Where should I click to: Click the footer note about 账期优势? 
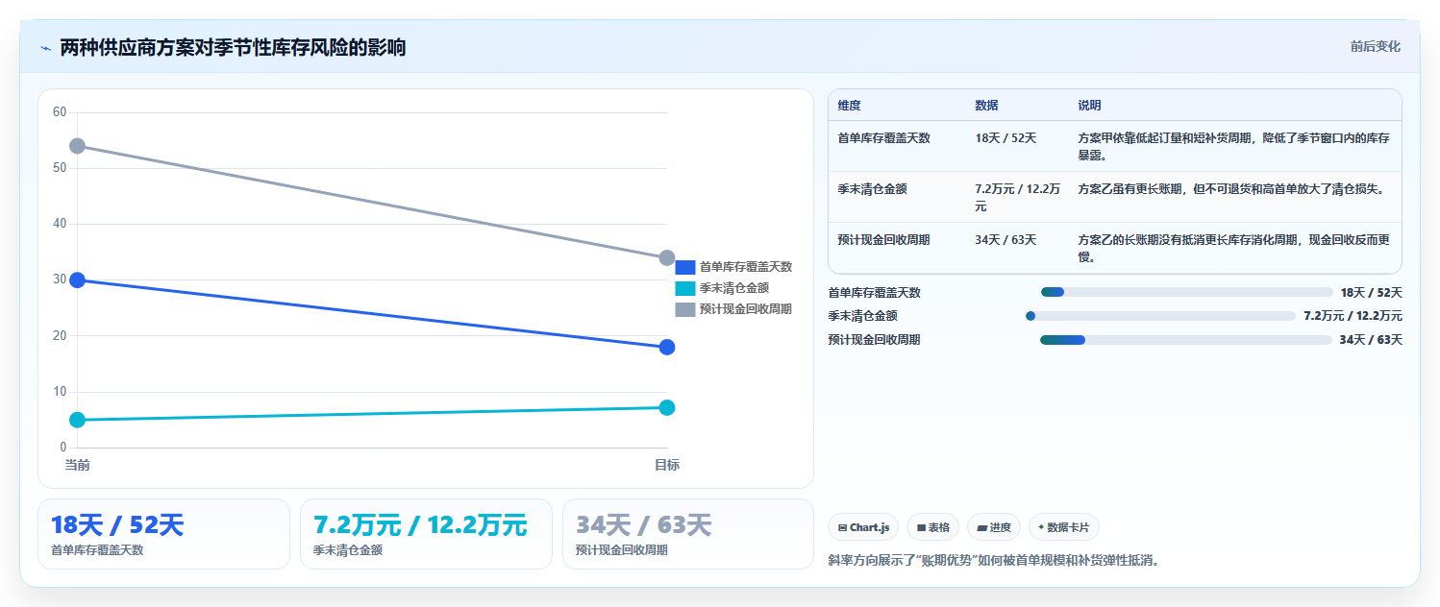[x=994, y=560]
